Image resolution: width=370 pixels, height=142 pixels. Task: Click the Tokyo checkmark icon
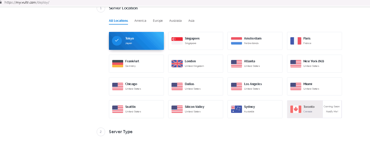pos(117,40)
